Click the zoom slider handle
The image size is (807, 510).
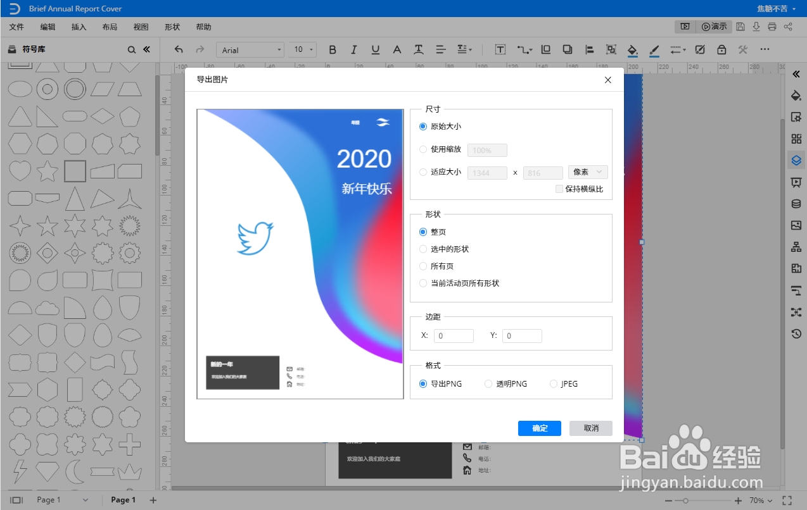pos(685,501)
